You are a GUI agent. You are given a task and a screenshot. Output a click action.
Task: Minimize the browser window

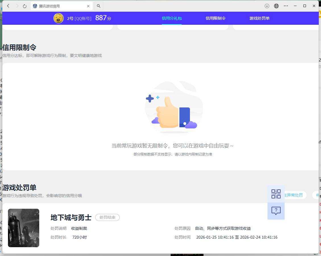point(295,6)
